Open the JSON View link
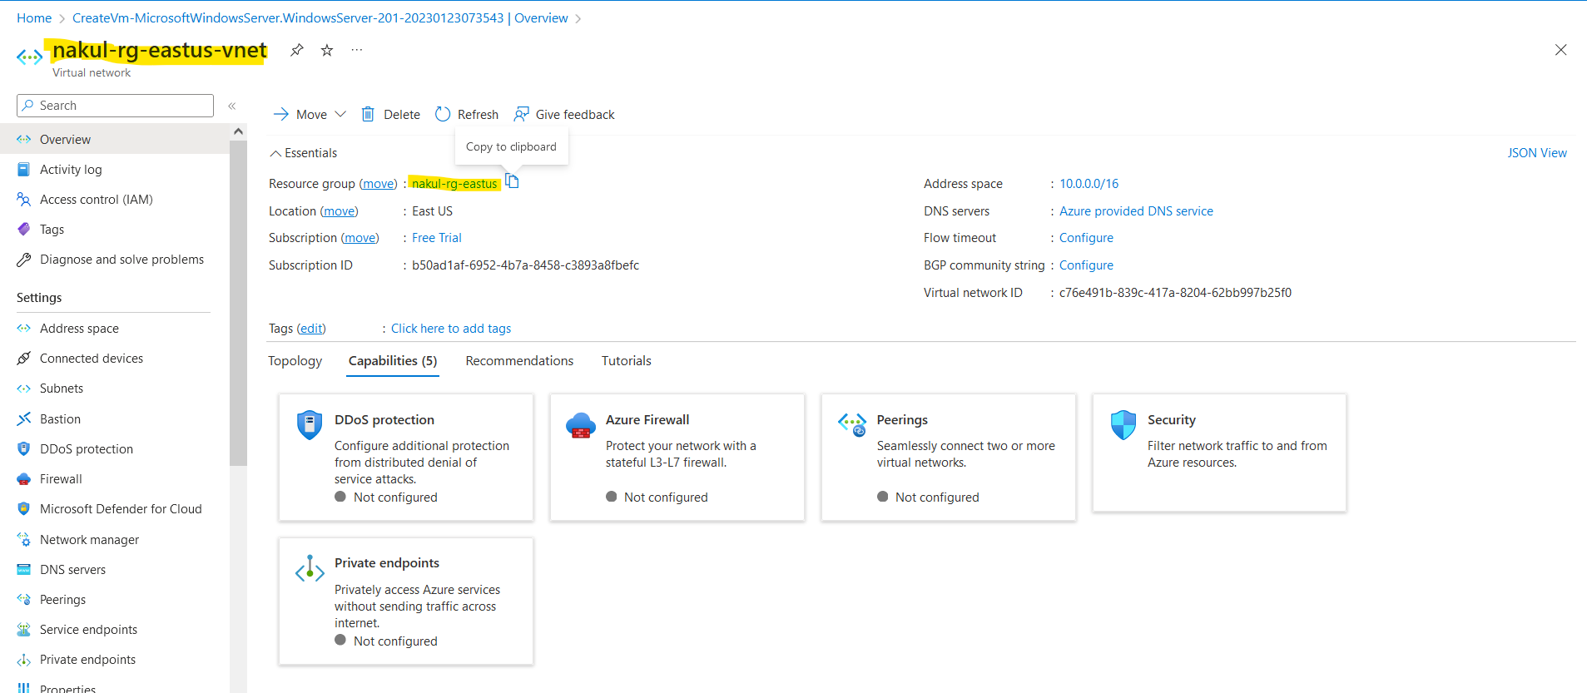Viewport: 1587px width, 693px height. pos(1537,153)
